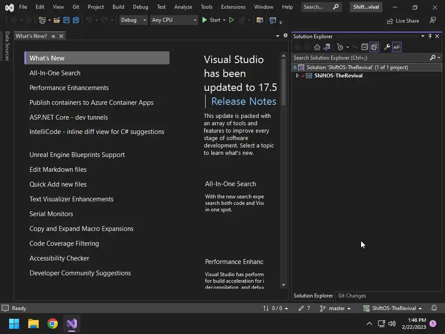
Task: Click the search magnifier in Solution Explorer
Action: tap(432, 58)
